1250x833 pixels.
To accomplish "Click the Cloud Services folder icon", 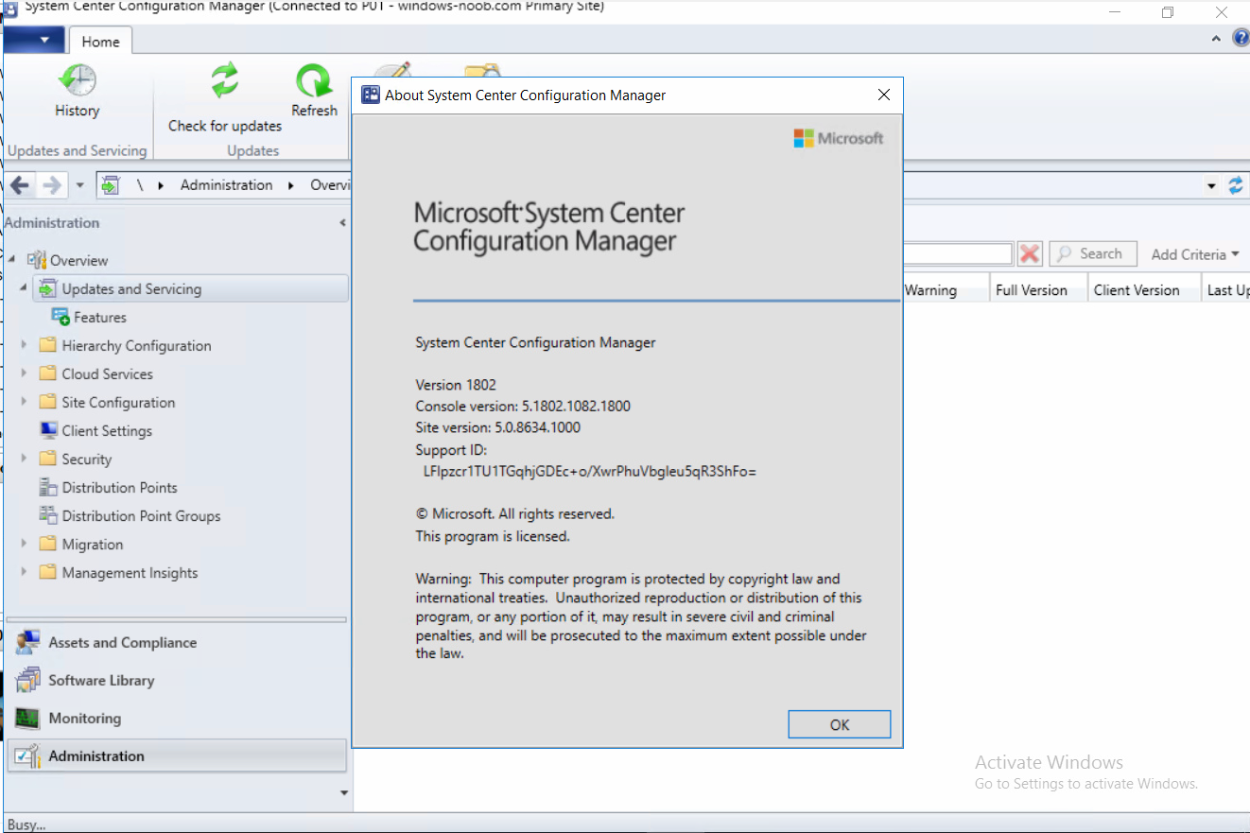I will tap(48, 373).
